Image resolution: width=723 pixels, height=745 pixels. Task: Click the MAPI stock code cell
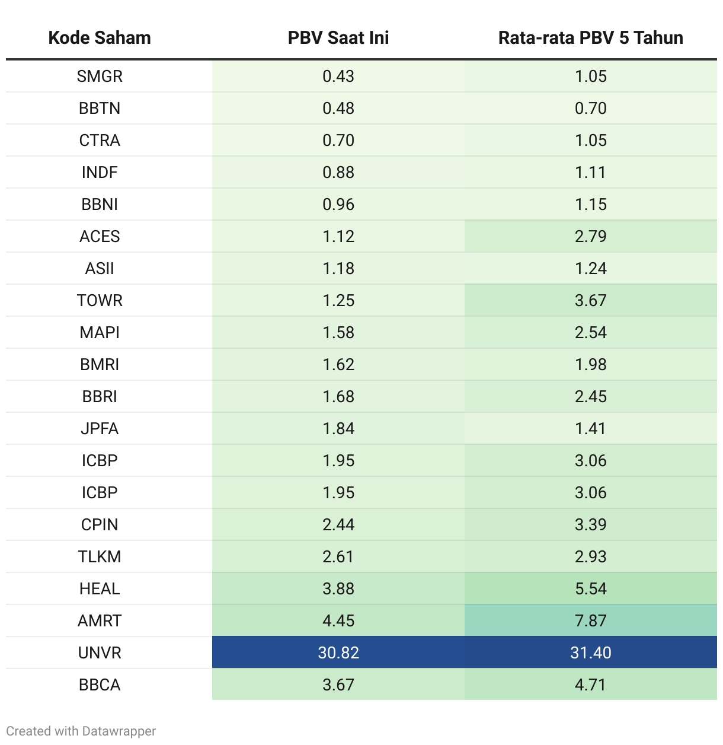[100, 333]
